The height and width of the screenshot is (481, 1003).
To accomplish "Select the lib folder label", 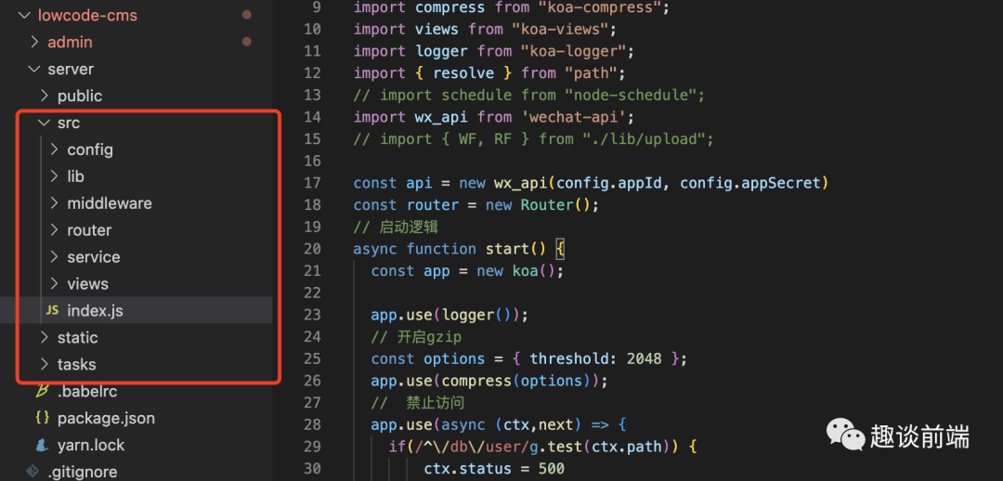I will (75, 176).
